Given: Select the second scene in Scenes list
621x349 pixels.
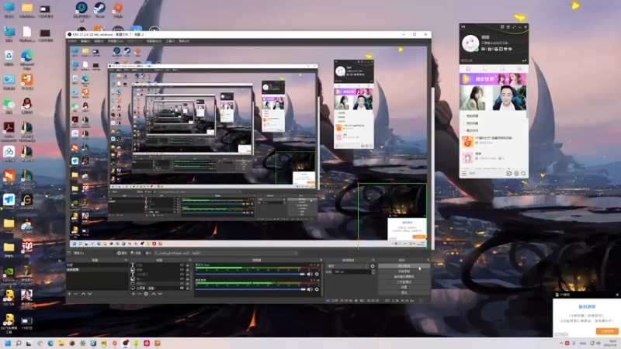Looking at the screenshot, I should tap(96, 270).
